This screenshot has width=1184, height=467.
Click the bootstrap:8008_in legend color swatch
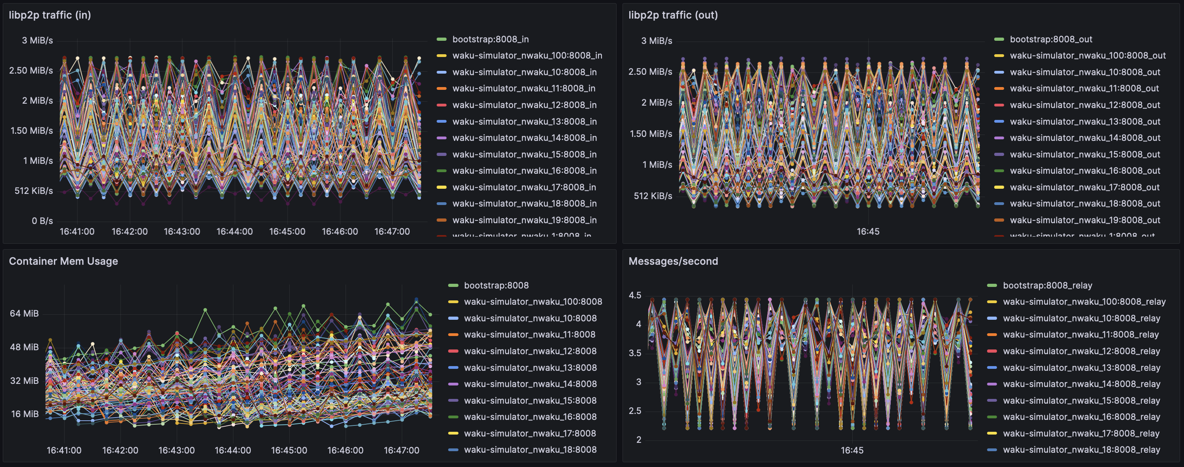[x=441, y=40]
